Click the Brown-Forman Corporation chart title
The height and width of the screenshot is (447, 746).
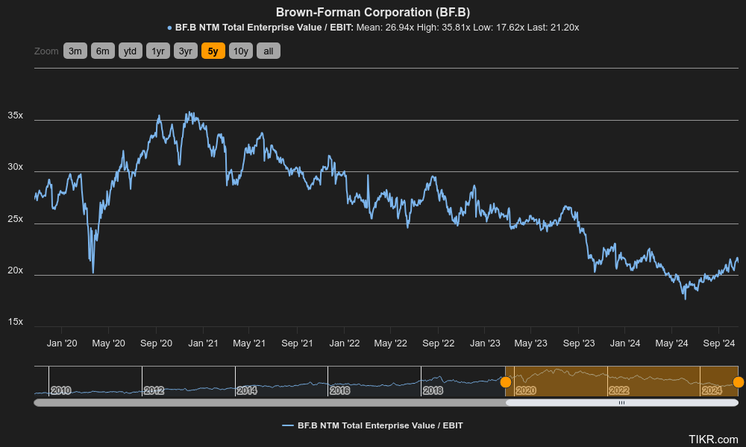(x=372, y=12)
